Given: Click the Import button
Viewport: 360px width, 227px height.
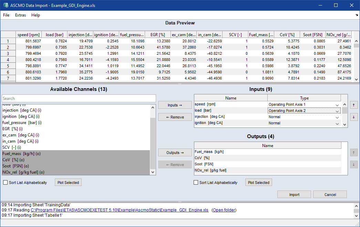Looking at the screenshot, I should 294,195.
